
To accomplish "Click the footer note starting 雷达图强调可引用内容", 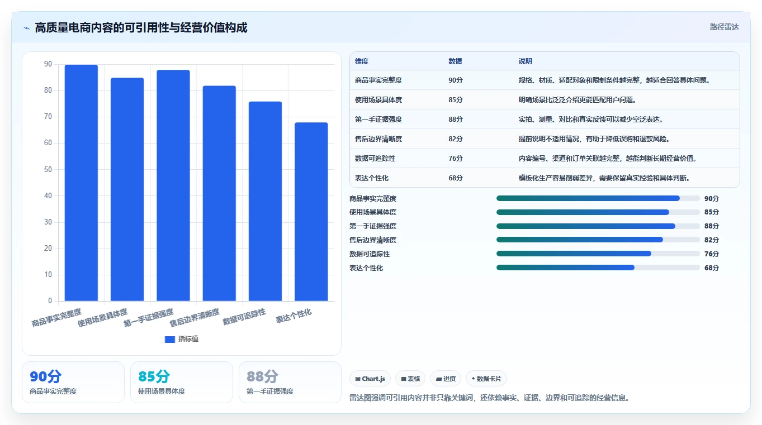I will [x=490, y=398].
